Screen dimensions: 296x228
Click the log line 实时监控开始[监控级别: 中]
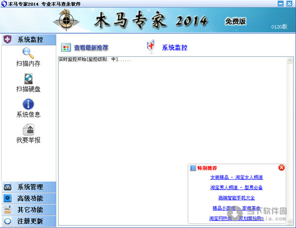pyautogui.click(x=95, y=59)
